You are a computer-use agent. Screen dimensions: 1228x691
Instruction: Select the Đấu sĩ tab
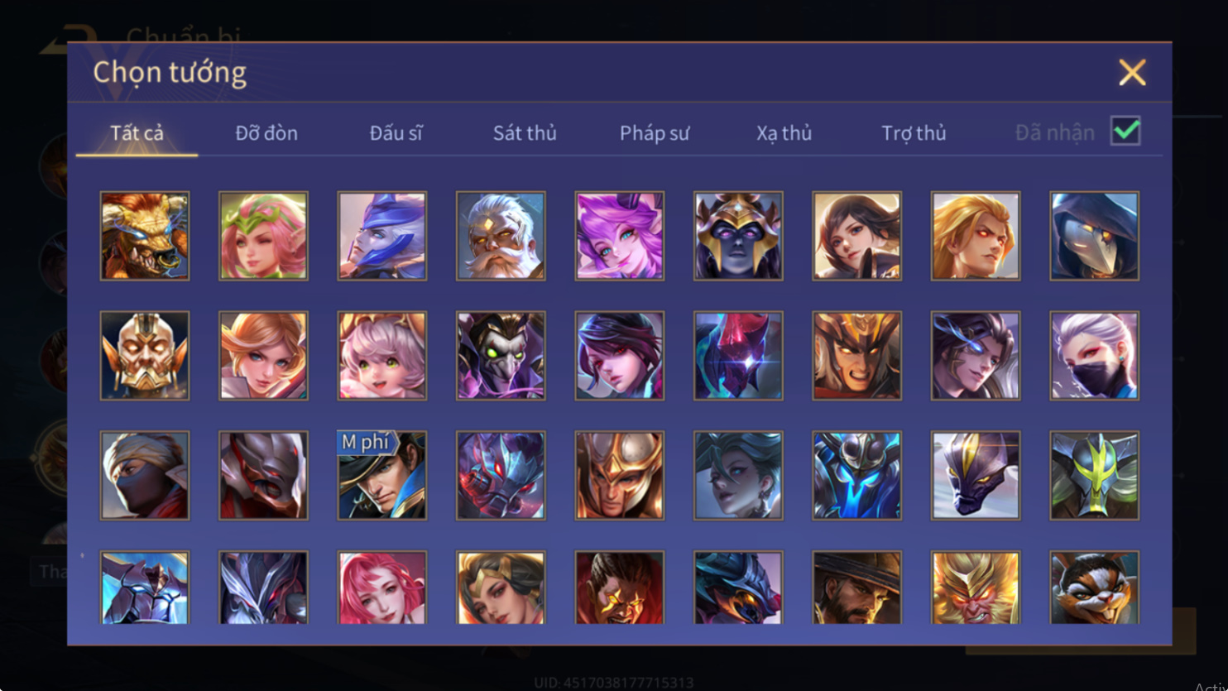click(396, 132)
